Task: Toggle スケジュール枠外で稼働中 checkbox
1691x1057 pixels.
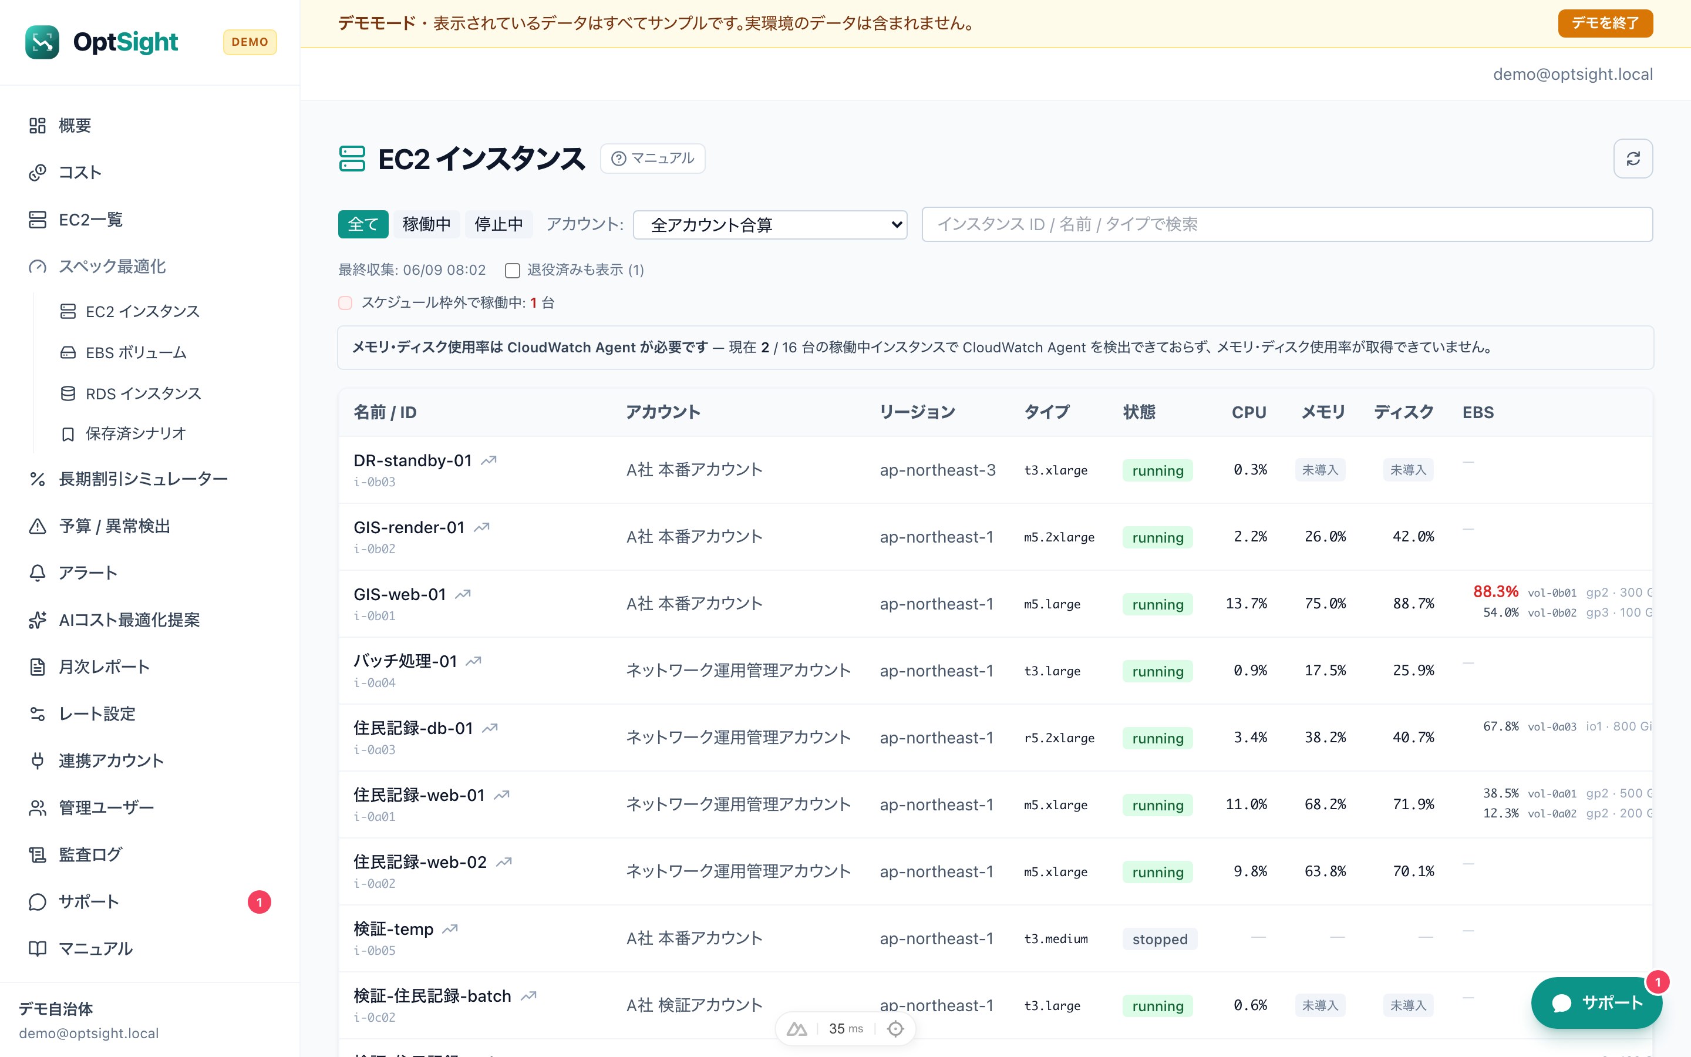Action: coord(345,302)
